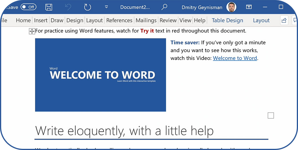Click the Welcome to Word video thumbnail
The width and height of the screenshot is (298, 150).
click(x=100, y=75)
